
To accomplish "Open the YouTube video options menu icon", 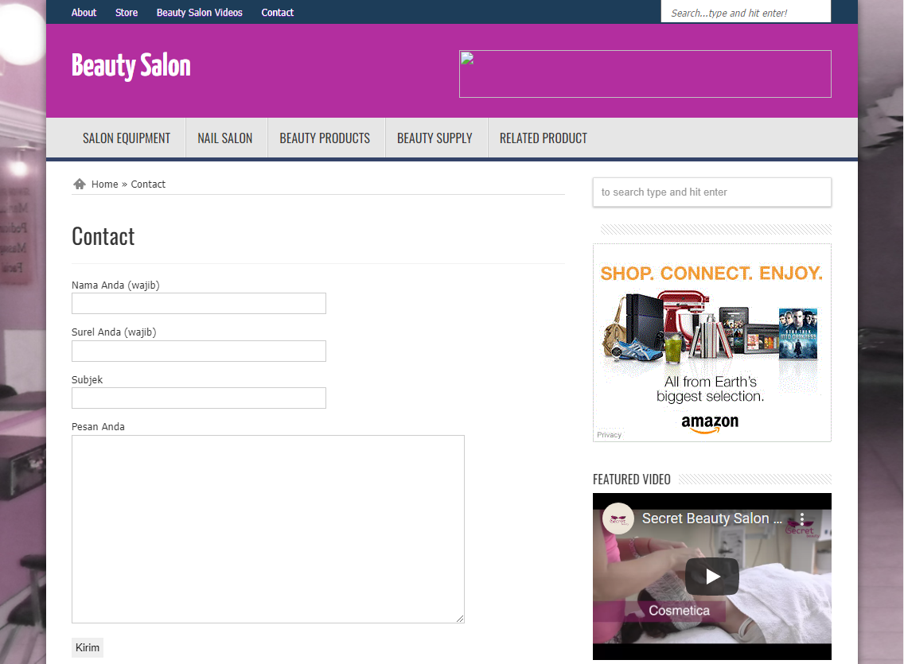I will pyautogui.click(x=802, y=518).
